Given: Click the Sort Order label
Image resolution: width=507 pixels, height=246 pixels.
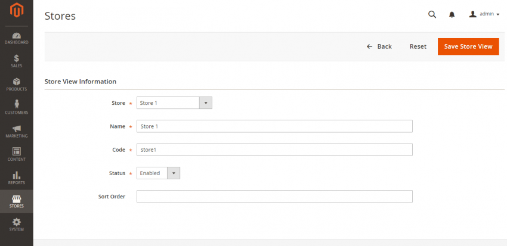Looking at the screenshot, I should pos(112,197).
